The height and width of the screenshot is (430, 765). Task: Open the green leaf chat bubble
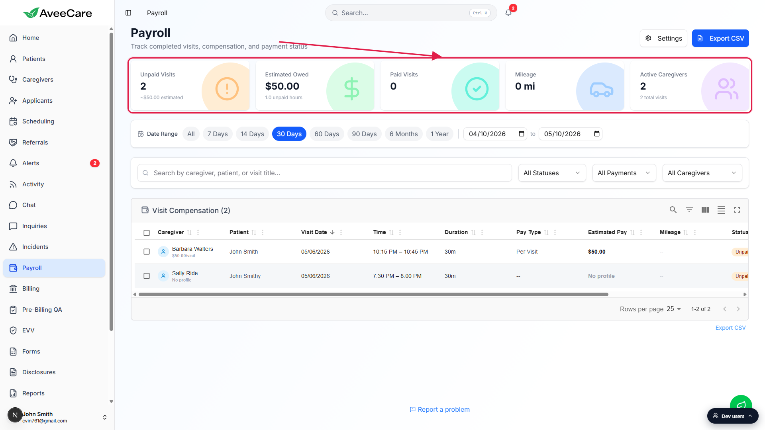(x=741, y=404)
